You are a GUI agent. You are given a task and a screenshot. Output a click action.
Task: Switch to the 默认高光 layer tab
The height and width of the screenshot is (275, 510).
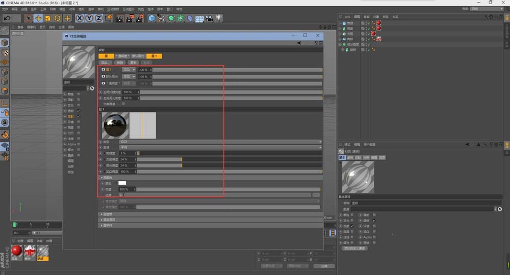[x=138, y=56]
